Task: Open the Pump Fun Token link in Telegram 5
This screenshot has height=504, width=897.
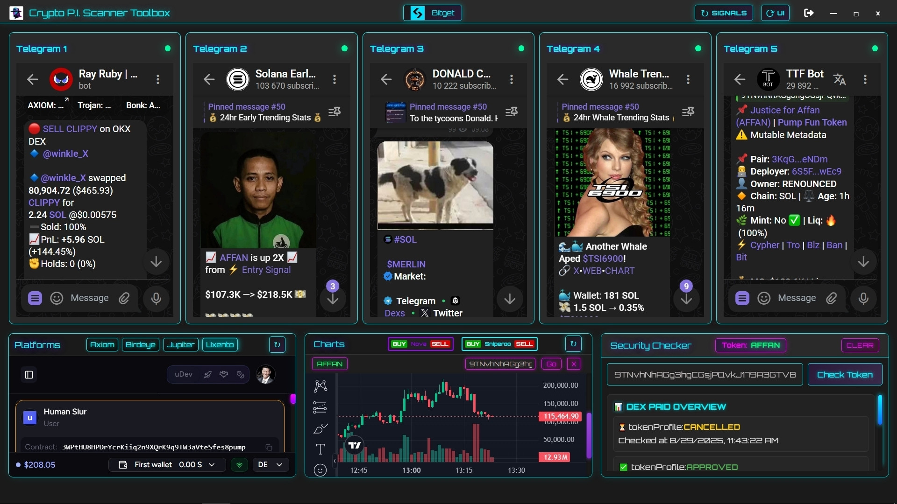Action: pyautogui.click(x=812, y=122)
